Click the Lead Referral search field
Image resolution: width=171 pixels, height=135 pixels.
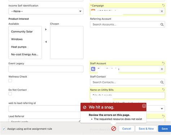coord(44,120)
